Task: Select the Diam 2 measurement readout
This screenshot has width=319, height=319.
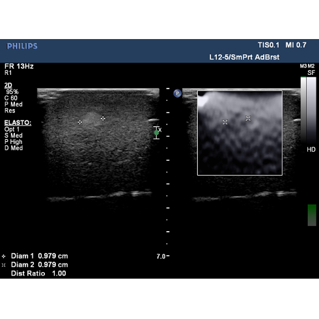Action: pos(40,265)
